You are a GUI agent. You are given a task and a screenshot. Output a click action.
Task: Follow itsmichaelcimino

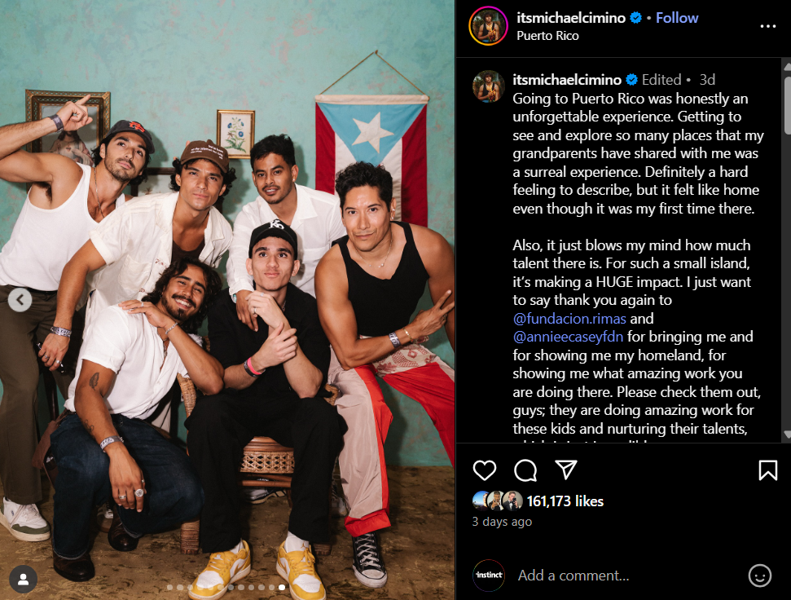click(677, 18)
